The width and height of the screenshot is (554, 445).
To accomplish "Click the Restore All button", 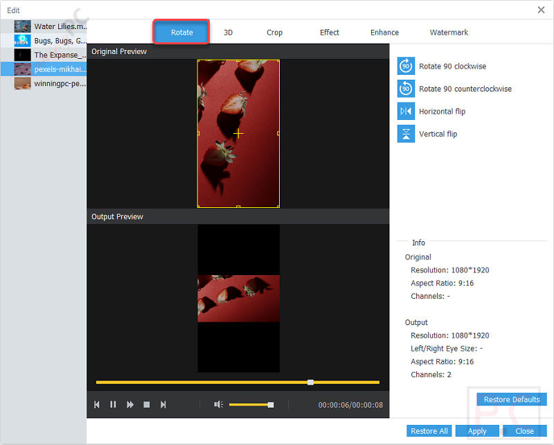I will click(x=429, y=431).
